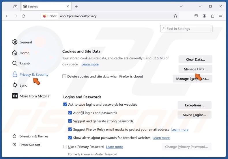Click the Privacy & Security lock icon
The image size is (228, 159).
(x=15, y=74)
